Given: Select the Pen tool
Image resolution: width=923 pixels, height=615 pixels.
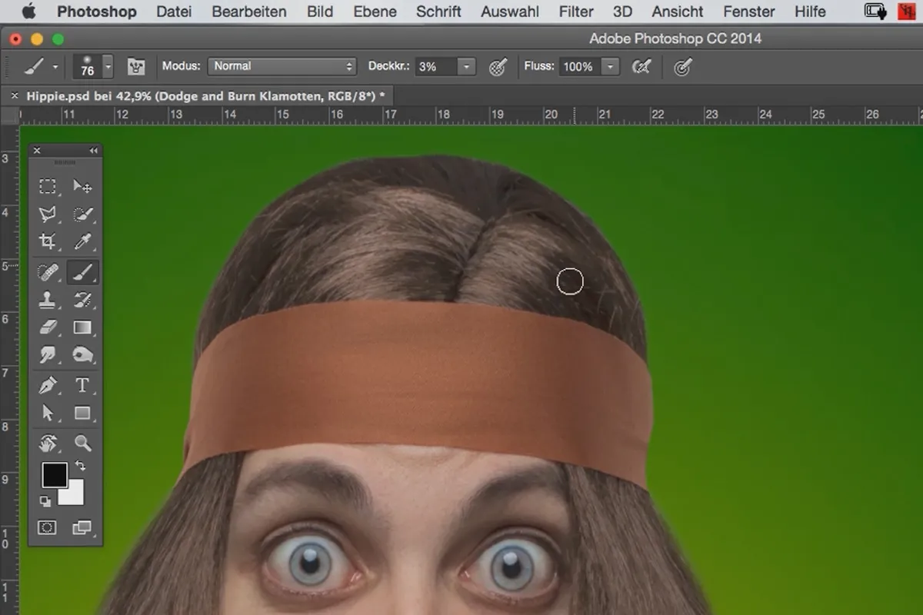Looking at the screenshot, I should (x=48, y=384).
